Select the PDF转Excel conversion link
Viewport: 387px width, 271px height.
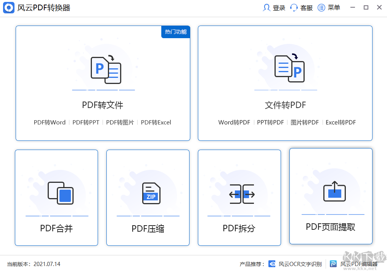[x=156, y=122]
